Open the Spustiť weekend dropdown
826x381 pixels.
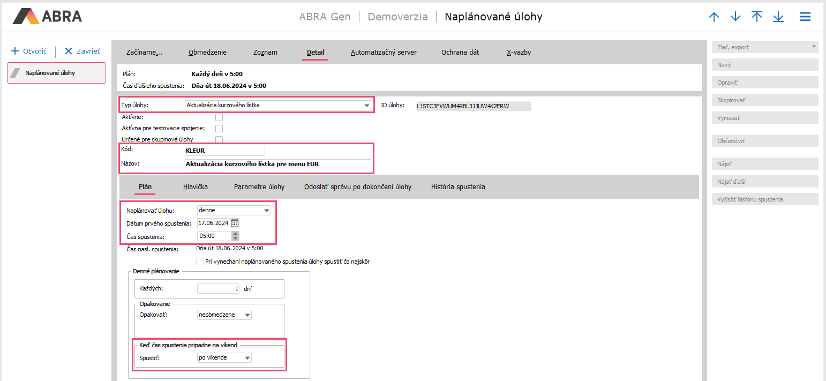(247, 358)
